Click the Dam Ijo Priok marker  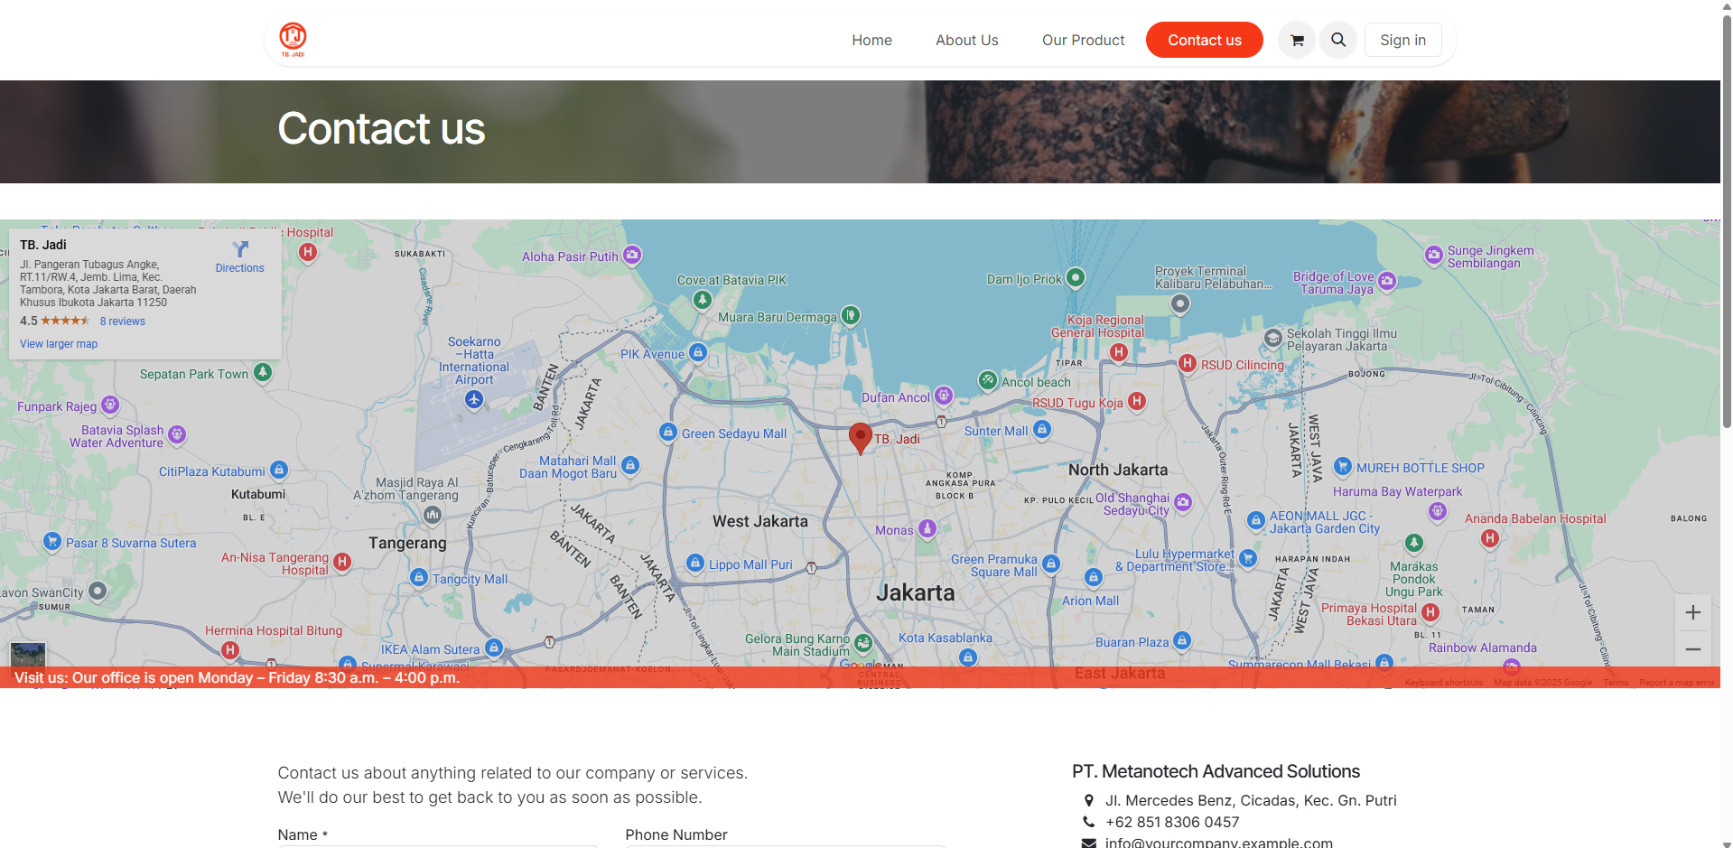1076,277
